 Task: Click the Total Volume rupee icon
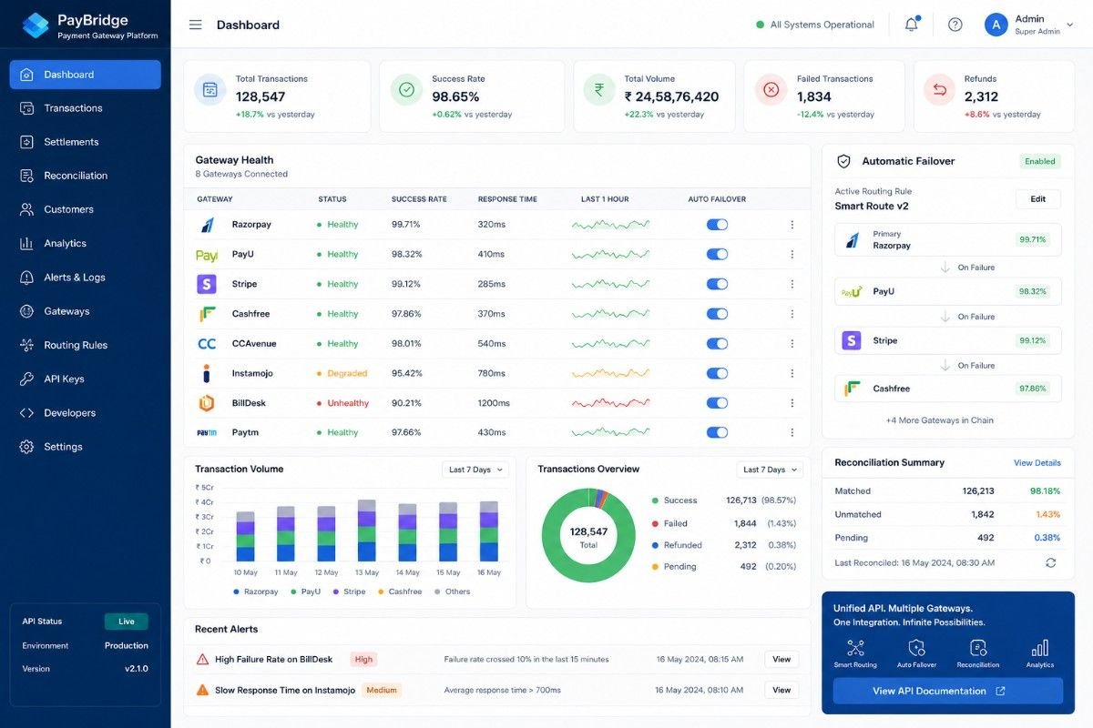[x=599, y=89]
